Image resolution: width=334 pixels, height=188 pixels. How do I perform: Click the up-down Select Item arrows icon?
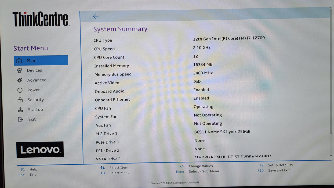(103, 168)
